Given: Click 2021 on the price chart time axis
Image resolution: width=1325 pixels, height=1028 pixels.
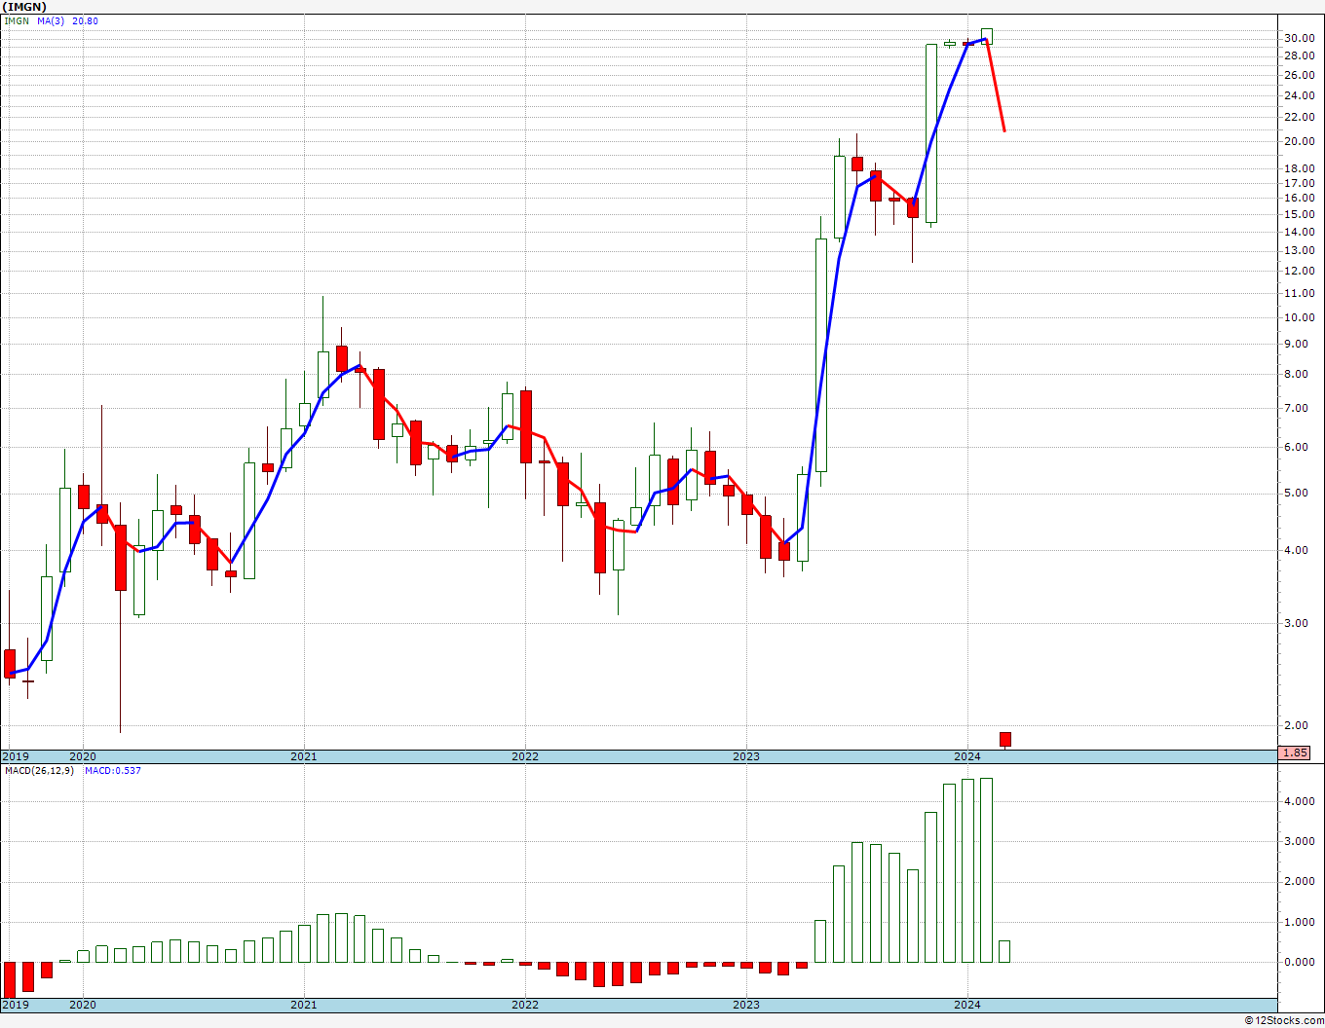Looking at the screenshot, I should click(x=304, y=756).
